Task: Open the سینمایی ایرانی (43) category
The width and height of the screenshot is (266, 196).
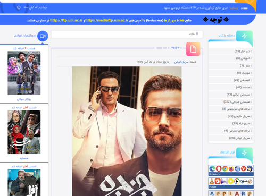Action: click(231, 95)
